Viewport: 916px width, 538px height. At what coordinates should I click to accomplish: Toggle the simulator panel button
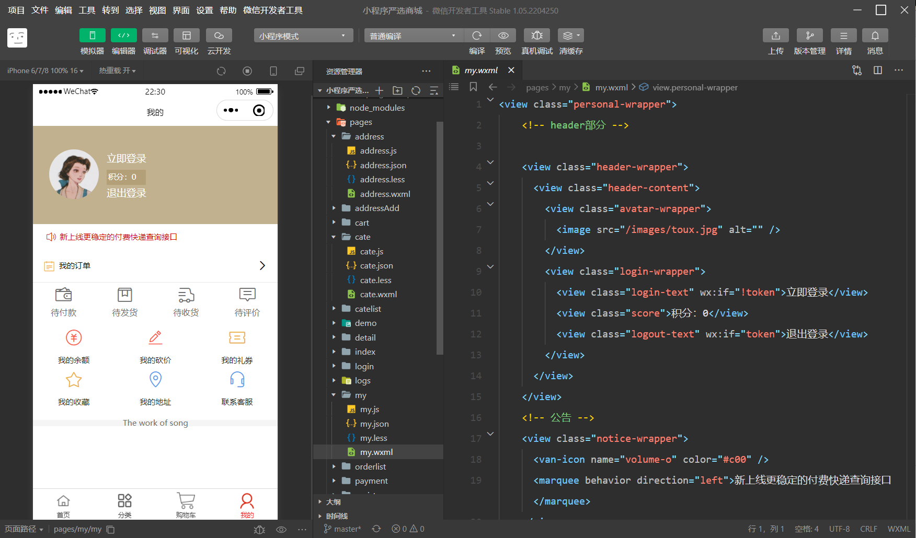pos(92,36)
